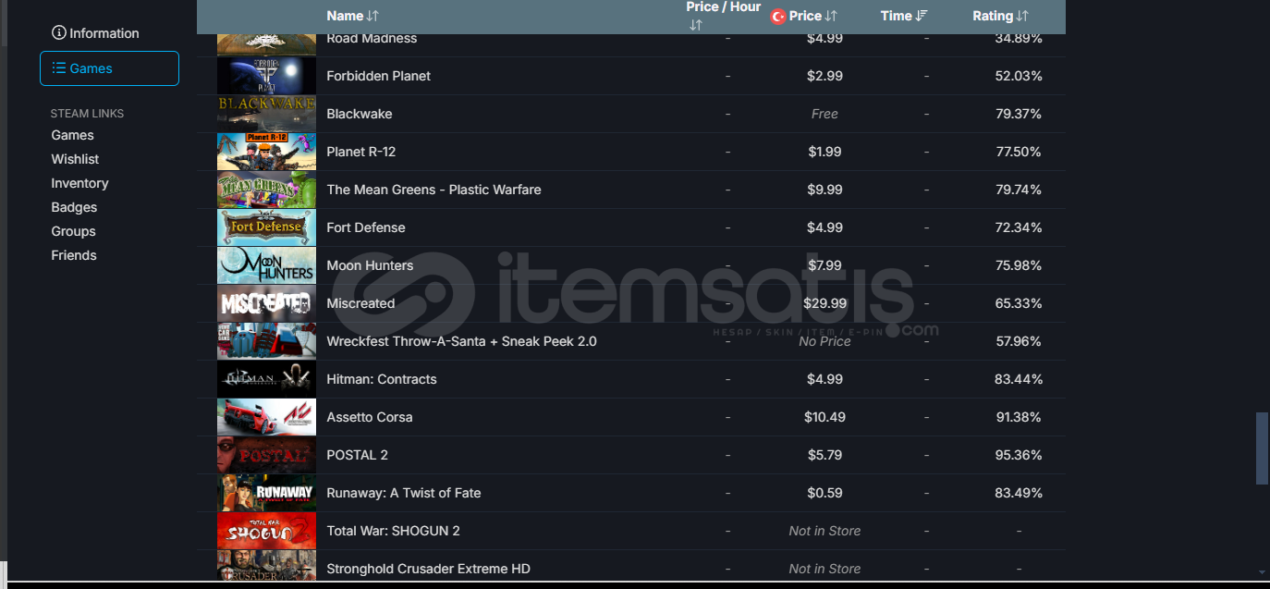The width and height of the screenshot is (1270, 589).
Task: Click the Assetto Corsa game name
Action: pyautogui.click(x=370, y=417)
